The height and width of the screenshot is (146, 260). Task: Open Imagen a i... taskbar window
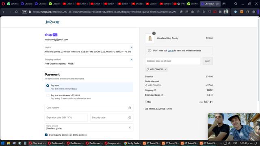click(x=113, y=143)
